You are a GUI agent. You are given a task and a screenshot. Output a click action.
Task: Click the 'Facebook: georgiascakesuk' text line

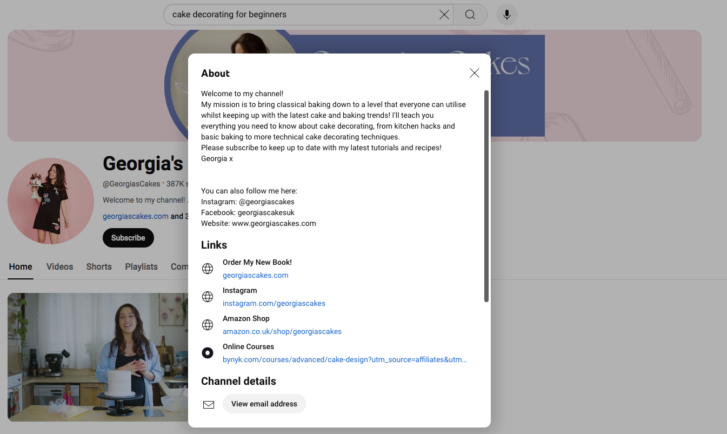[x=248, y=212]
